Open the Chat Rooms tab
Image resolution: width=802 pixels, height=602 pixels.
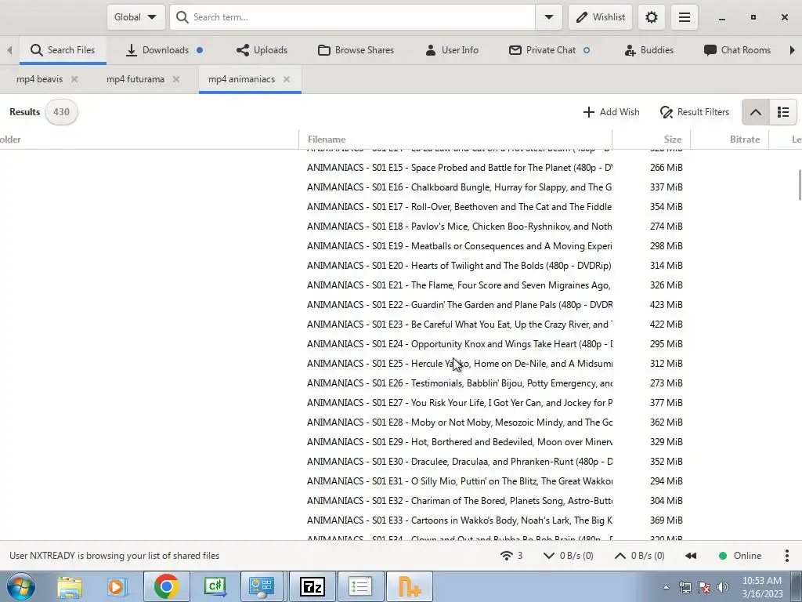pyautogui.click(x=737, y=50)
